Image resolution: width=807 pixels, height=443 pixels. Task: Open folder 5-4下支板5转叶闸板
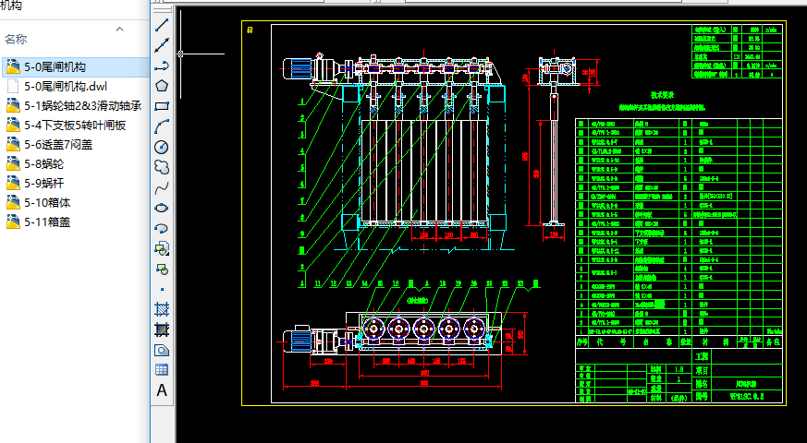[75, 126]
